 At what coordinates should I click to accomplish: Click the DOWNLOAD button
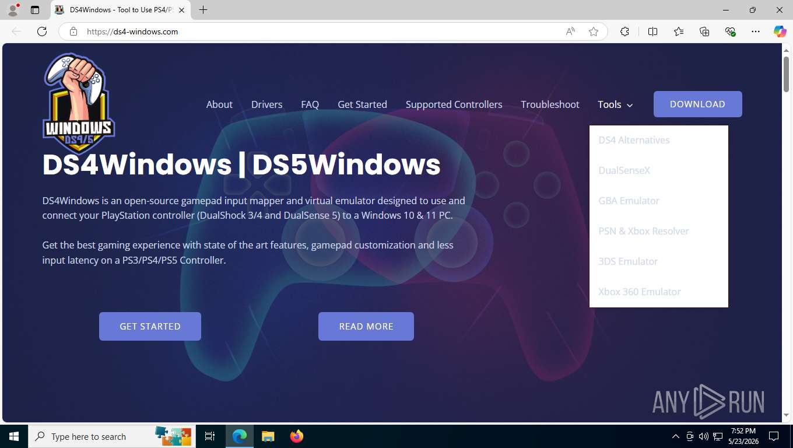[697, 104]
